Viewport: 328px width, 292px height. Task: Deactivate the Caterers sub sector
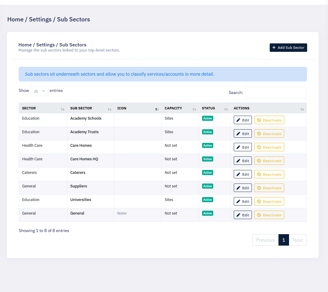pos(269,174)
